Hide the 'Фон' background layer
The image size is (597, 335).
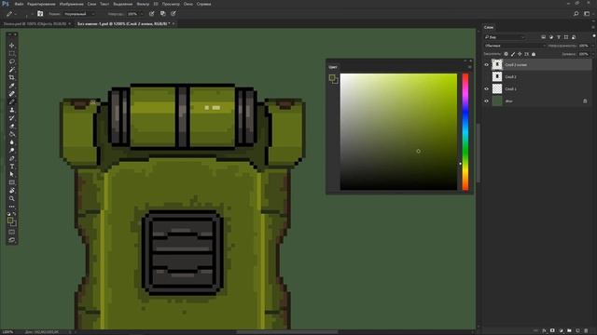pyautogui.click(x=486, y=101)
